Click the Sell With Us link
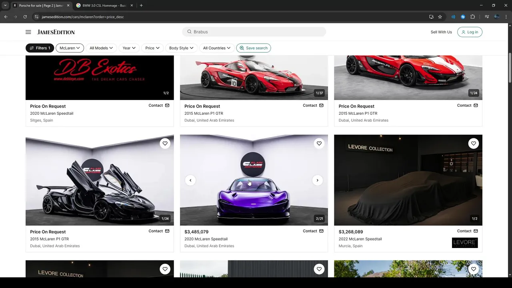The height and width of the screenshot is (288, 512). (441, 32)
